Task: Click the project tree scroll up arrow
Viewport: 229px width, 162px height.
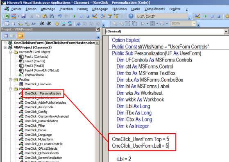Action: coord(97,43)
